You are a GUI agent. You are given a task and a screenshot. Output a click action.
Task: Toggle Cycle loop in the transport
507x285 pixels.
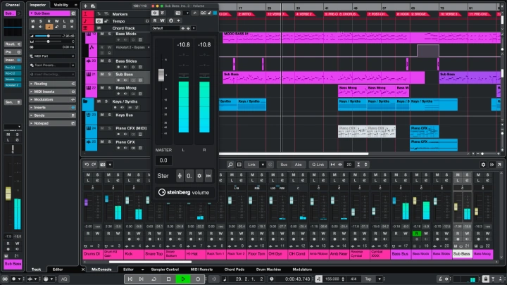point(154,279)
